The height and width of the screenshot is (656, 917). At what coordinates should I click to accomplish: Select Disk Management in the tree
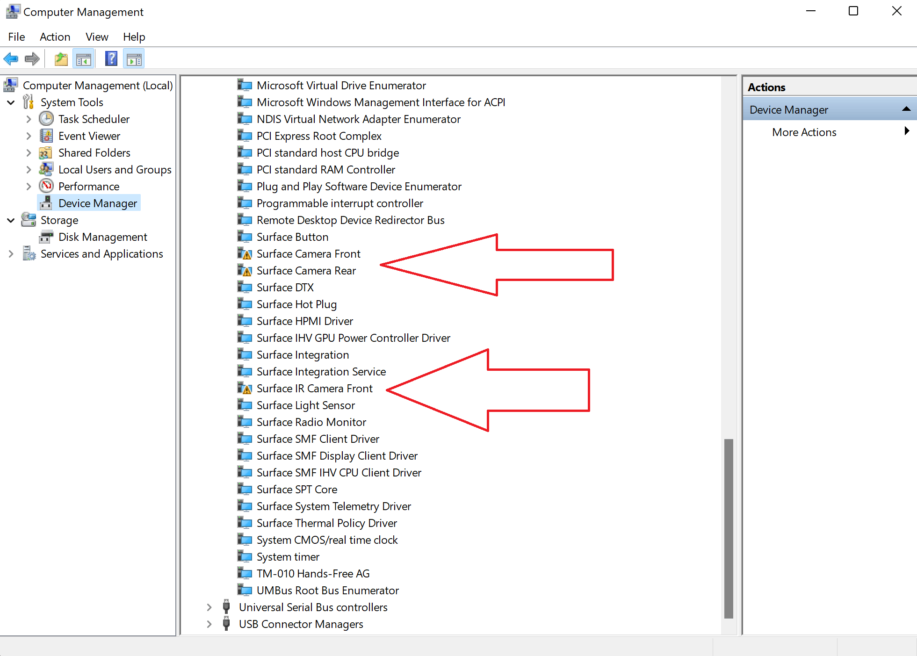(x=102, y=237)
